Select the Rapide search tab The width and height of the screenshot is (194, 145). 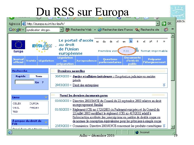click(x=20, y=76)
